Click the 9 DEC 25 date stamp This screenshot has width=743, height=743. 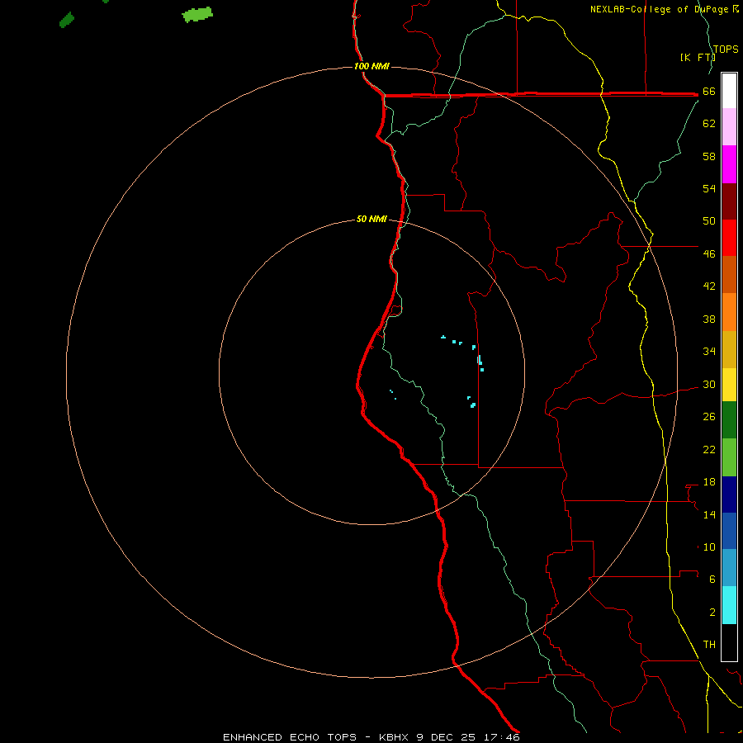click(446, 737)
